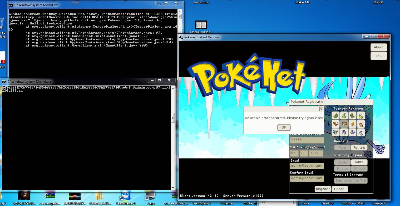Choose Torchic as starter Pokemon

352,123
